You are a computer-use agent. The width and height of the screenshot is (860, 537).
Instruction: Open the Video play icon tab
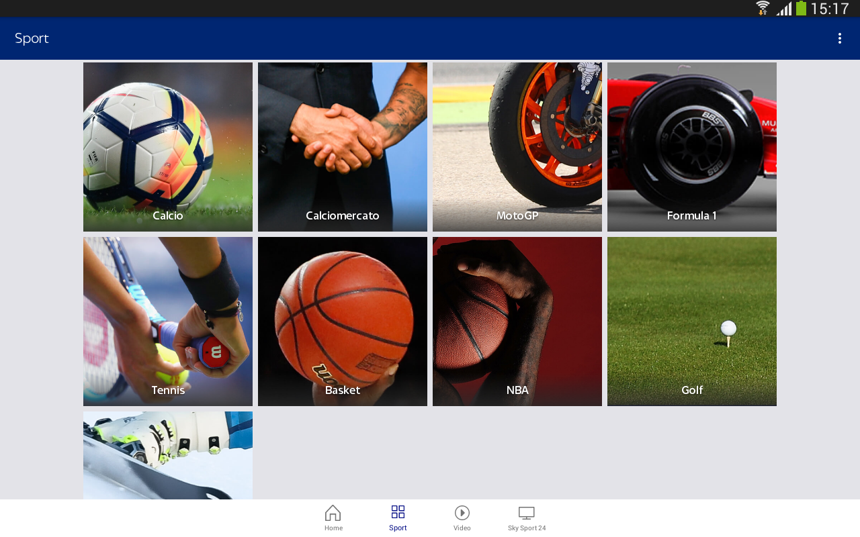pos(462,513)
